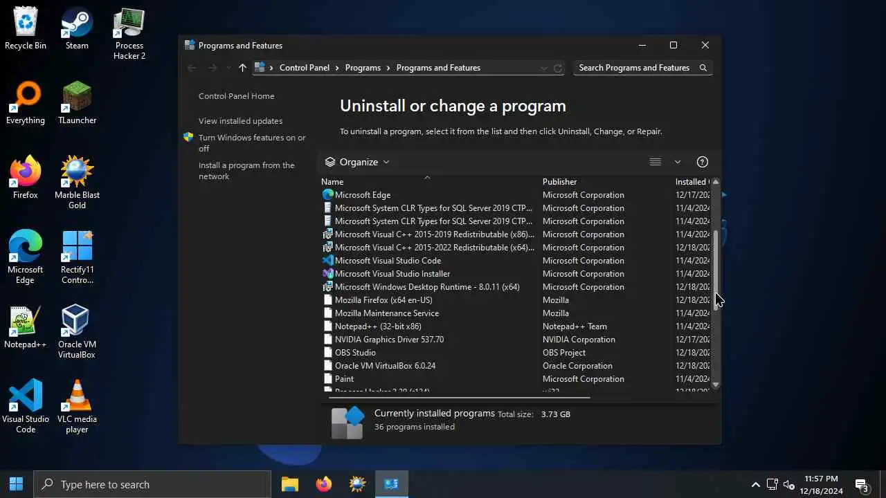Click the scroll down arrow of list
Image resolution: width=886 pixels, height=498 pixels.
point(716,385)
